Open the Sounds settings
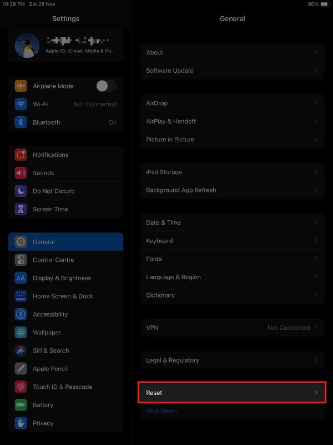 click(x=65, y=173)
